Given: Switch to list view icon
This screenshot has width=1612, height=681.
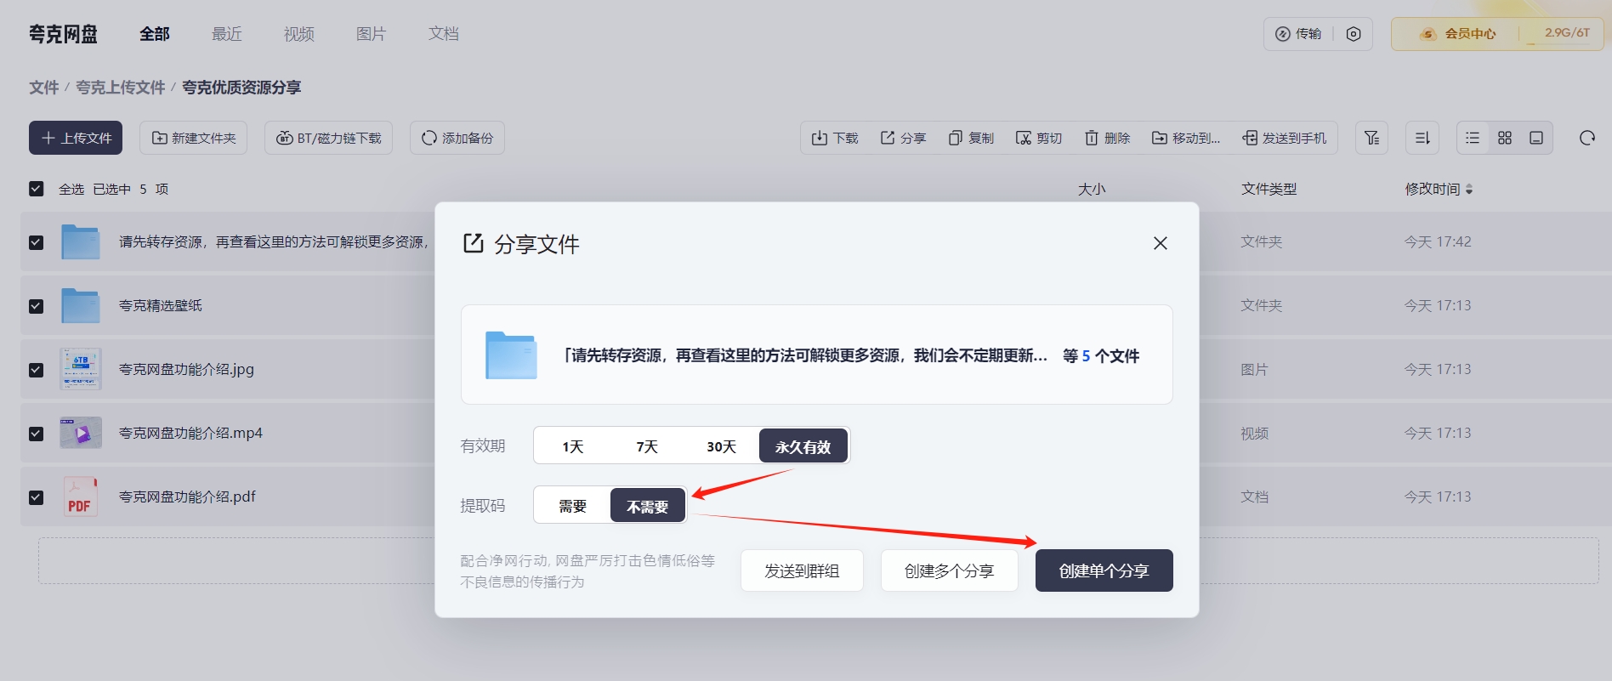Looking at the screenshot, I should pos(1473,138).
